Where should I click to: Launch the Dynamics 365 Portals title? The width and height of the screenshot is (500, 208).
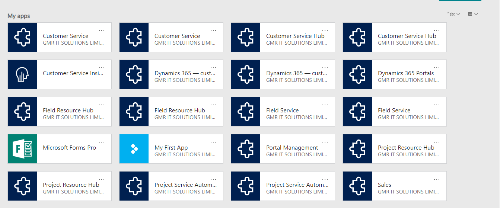coord(406,73)
